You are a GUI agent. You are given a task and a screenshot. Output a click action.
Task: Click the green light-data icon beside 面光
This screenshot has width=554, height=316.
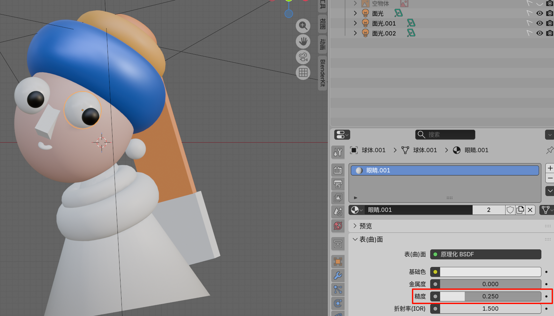pyautogui.click(x=398, y=13)
